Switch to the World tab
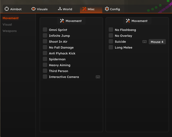172x137 pixels. point(65,9)
